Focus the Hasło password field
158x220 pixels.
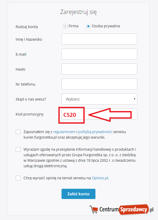[99, 69]
